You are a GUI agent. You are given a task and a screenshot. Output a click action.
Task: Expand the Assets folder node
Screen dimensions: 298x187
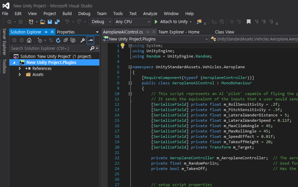click(20, 75)
